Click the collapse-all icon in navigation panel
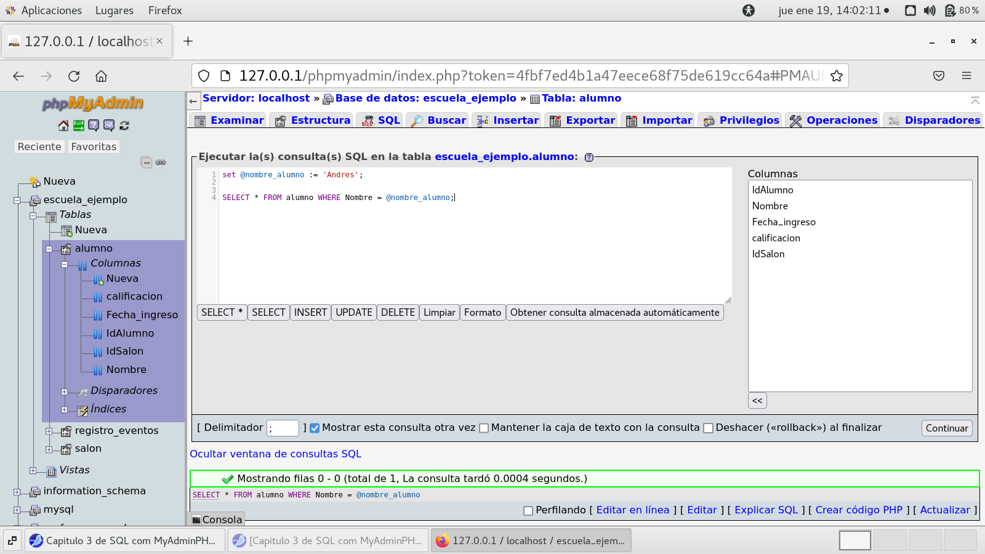The image size is (985, 554). click(147, 163)
